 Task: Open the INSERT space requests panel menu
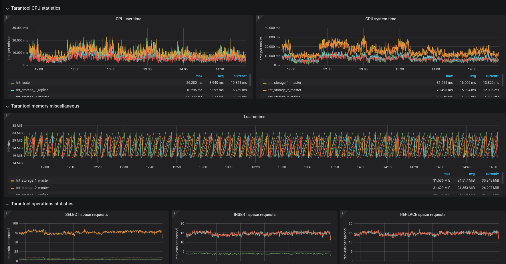(x=255, y=215)
